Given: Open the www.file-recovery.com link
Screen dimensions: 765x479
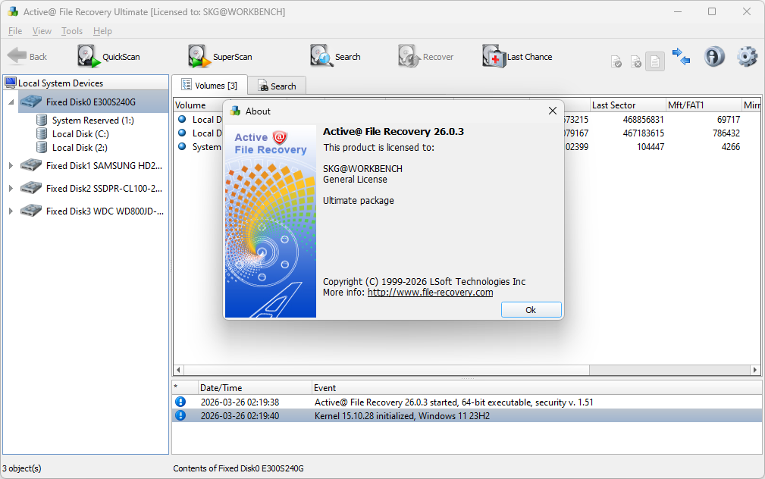Looking at the screenshot, I should 430,293.
